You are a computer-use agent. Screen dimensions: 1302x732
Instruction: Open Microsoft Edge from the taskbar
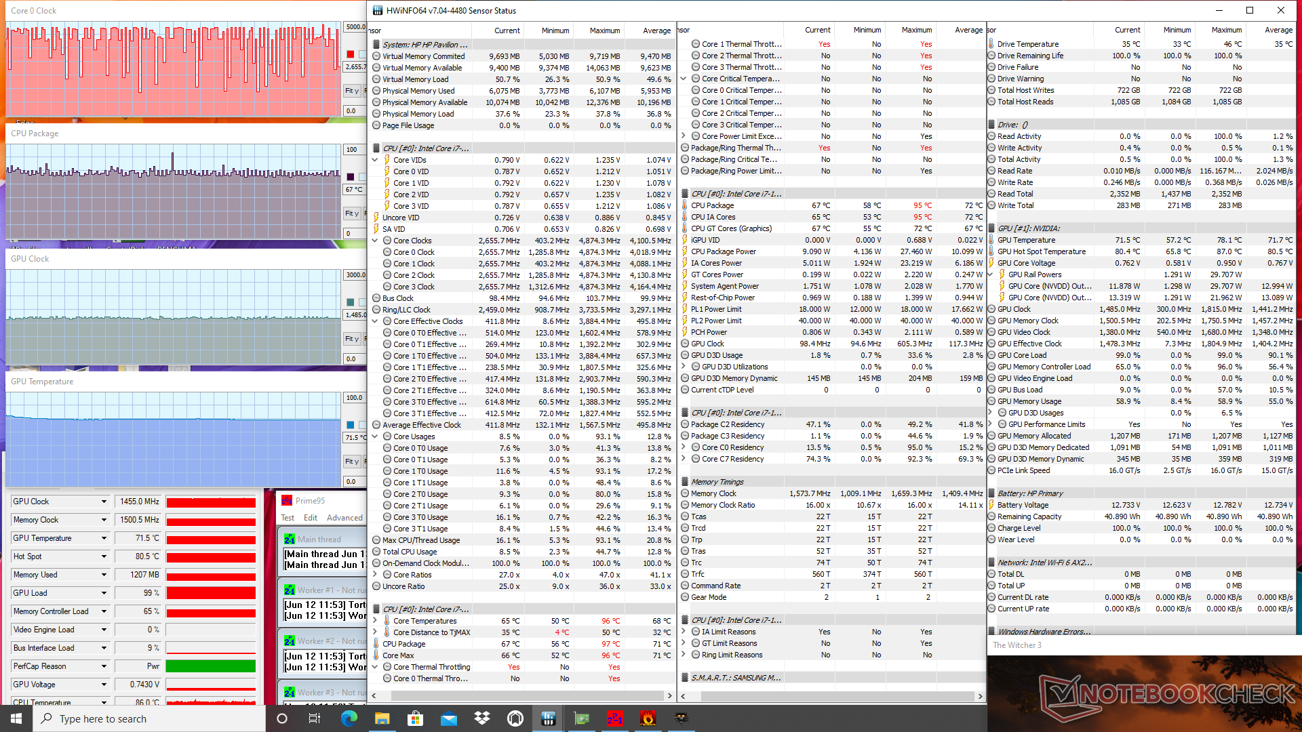click(x=349, y=718)
